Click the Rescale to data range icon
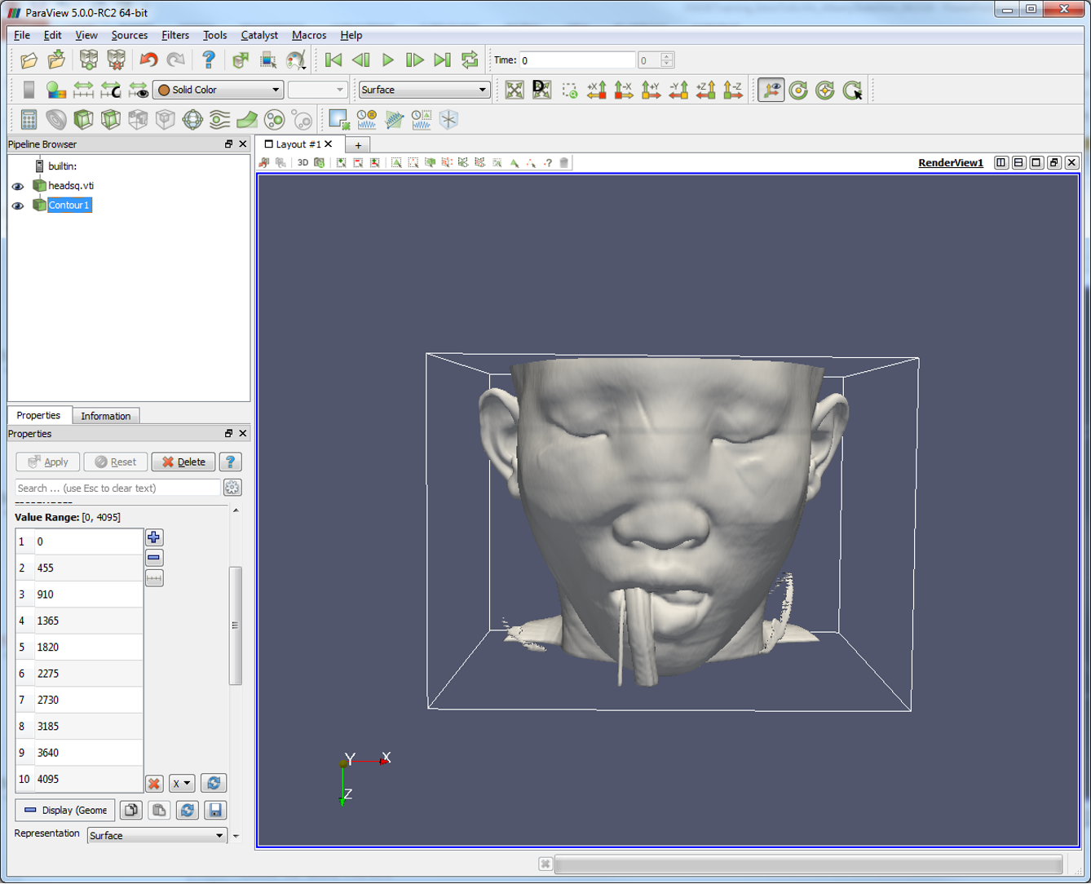The width and height of the screenshot is (1091, 884). coord(84,90)
